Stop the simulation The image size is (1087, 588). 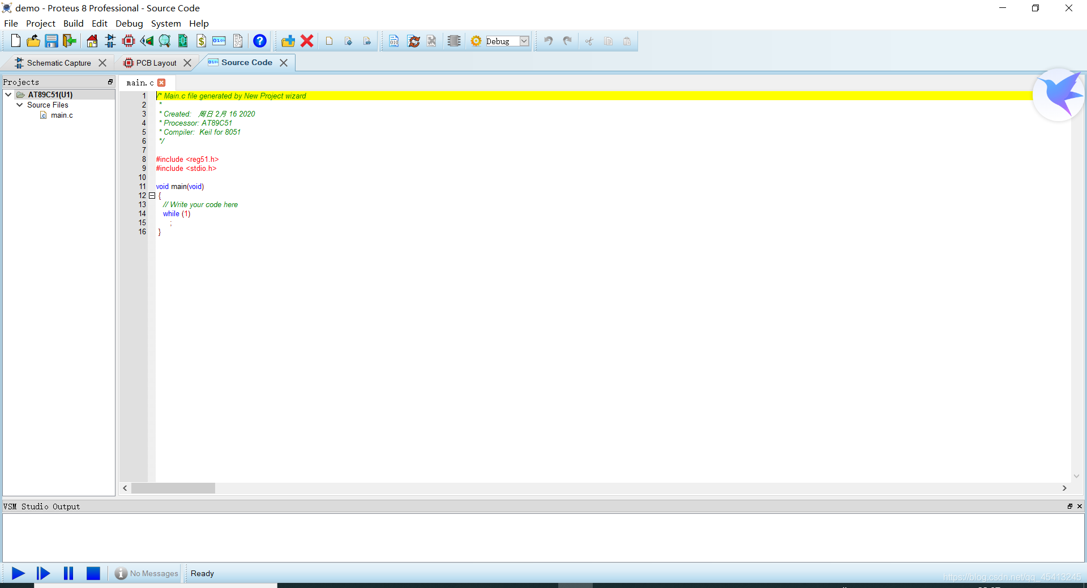[93, 573]
